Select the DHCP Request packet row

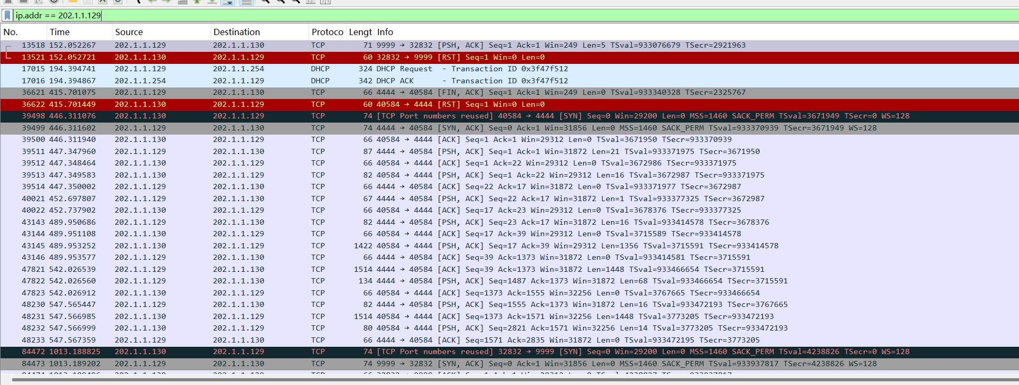509,69
